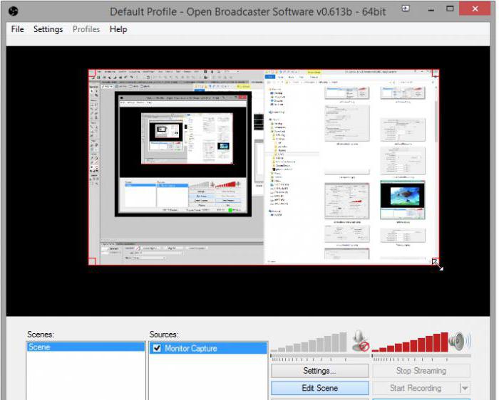Click the Stop Streaming button
Image resolution: width=499 pixels, height=400 pixels.
[421, 370]
